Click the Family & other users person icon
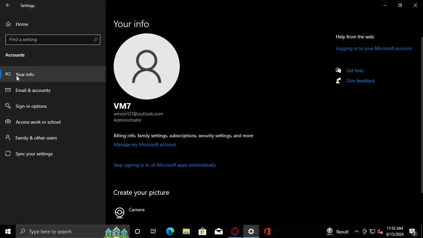This screenshot has height=238, width=423. 8,138
